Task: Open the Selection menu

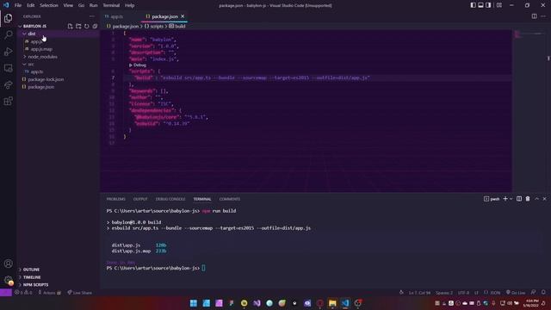Action: pos(49,5)
